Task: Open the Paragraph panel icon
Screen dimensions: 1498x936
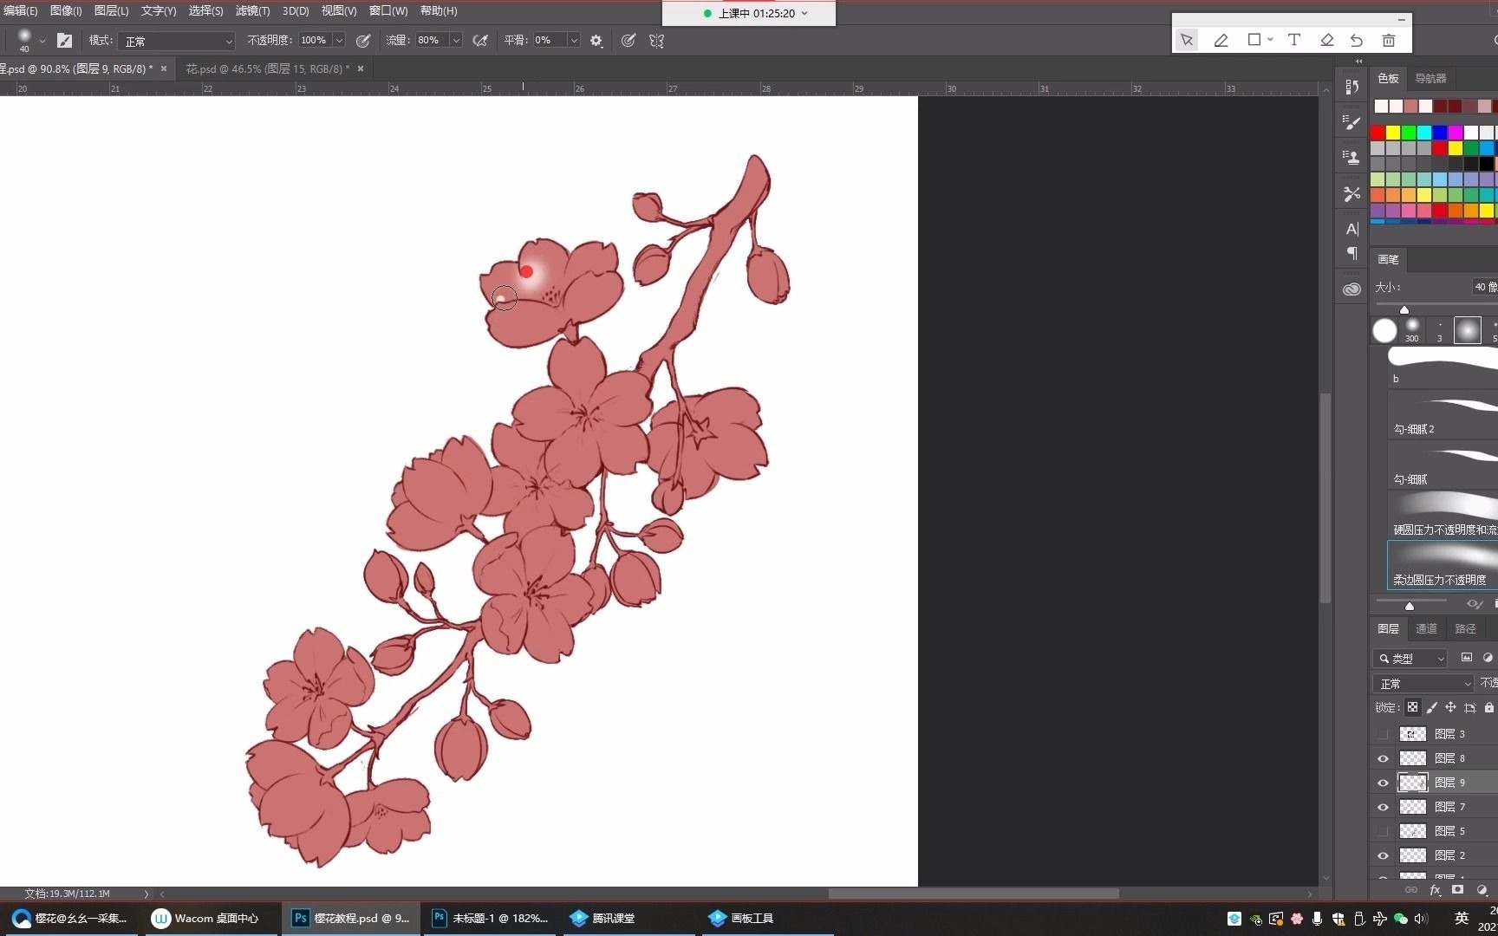Action: coord(1351,253)
